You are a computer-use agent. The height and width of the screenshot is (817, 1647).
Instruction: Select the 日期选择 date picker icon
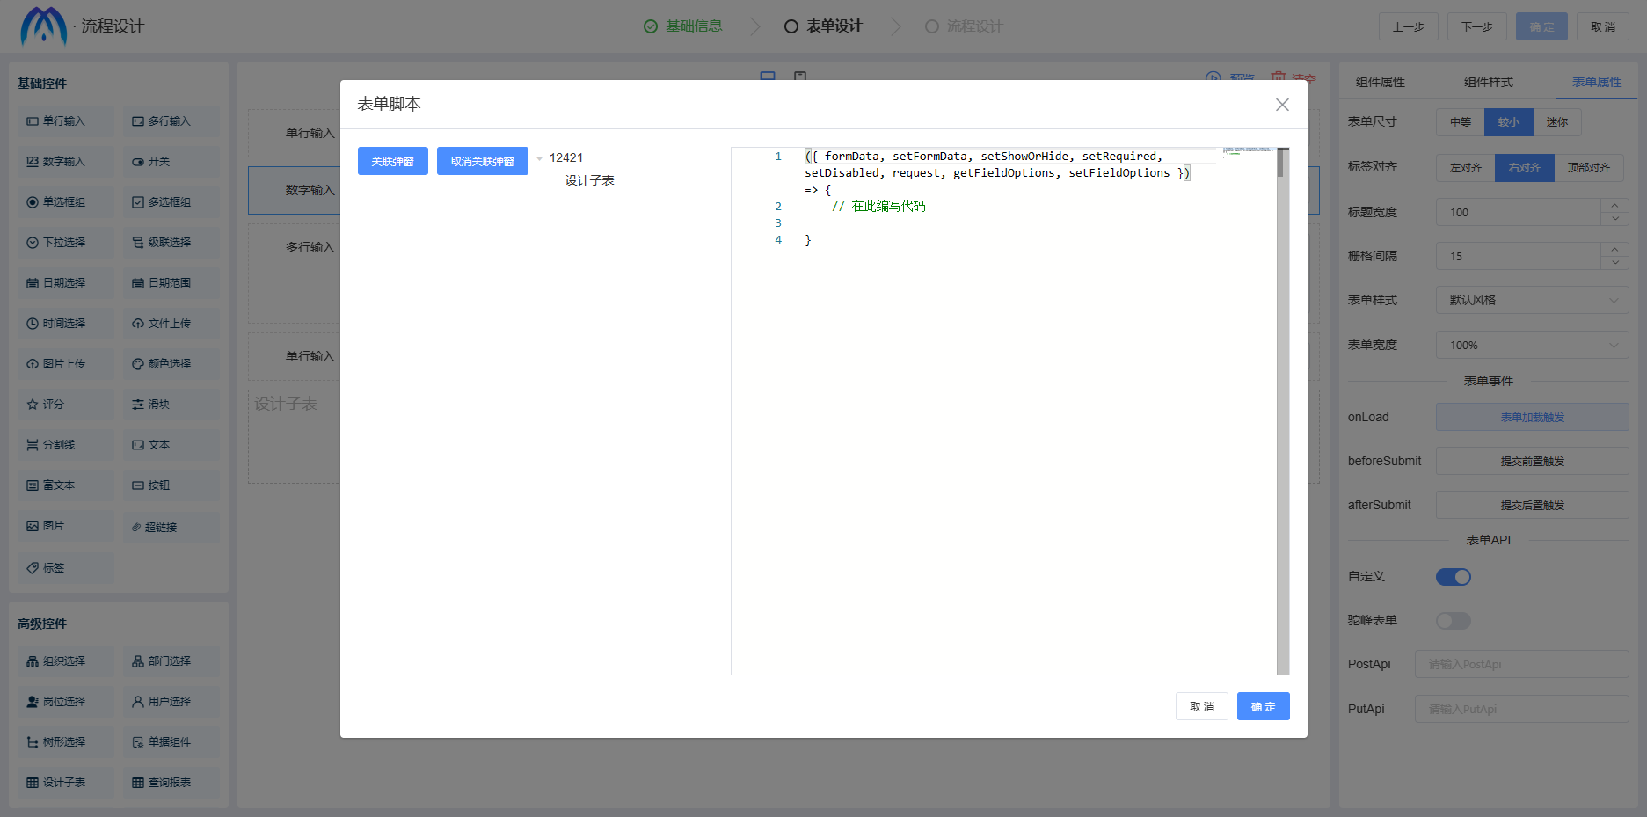[x=33, y=283]
